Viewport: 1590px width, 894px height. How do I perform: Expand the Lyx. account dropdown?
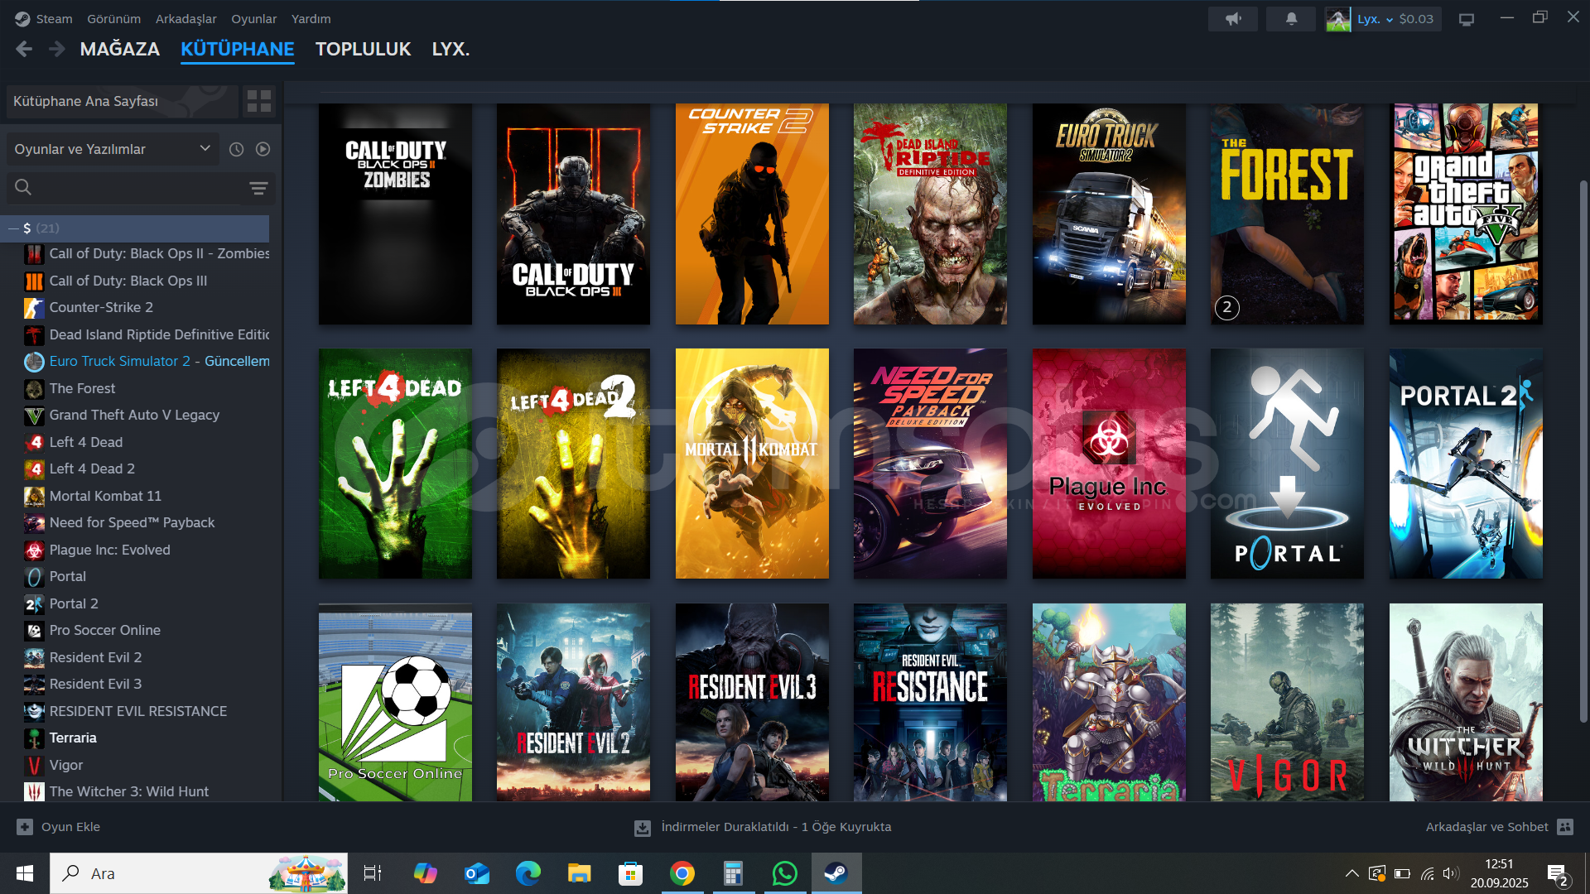(x=1375, y=19)
